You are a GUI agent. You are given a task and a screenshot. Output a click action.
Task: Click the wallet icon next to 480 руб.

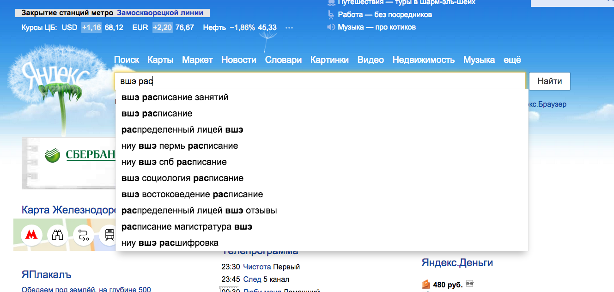pyautogui.click(x=426, y=284)
